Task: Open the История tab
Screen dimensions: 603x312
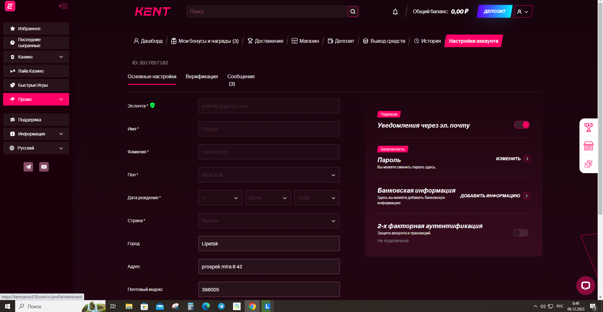Action: point(427,41)
